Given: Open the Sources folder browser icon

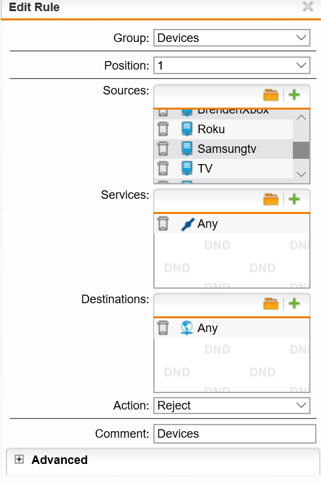Looking at the screenshot, I should 271,95.
